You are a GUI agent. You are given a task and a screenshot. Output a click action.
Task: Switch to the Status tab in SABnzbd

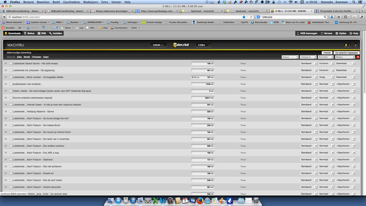(29, 33)
